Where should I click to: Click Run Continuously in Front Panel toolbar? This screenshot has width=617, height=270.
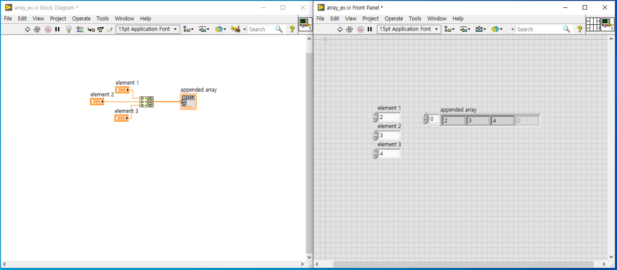pyautogui.click(x=349, y=29)
